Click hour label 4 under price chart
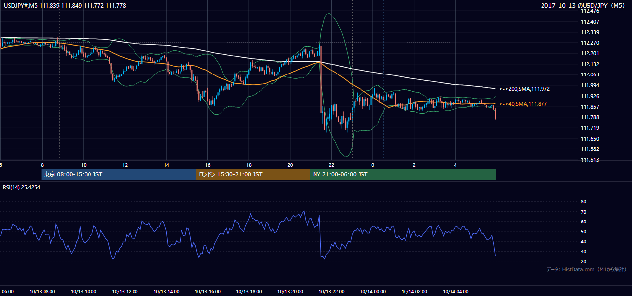The height and width of the screenshot is (296, 632). (x=455, y=165)
